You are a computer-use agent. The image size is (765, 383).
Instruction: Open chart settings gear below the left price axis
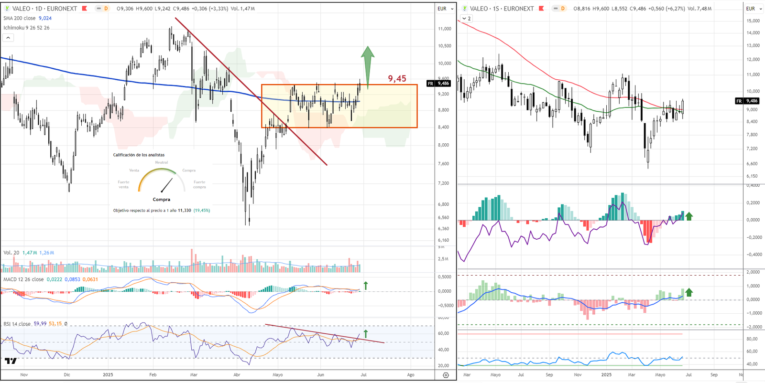click(446, 375)
